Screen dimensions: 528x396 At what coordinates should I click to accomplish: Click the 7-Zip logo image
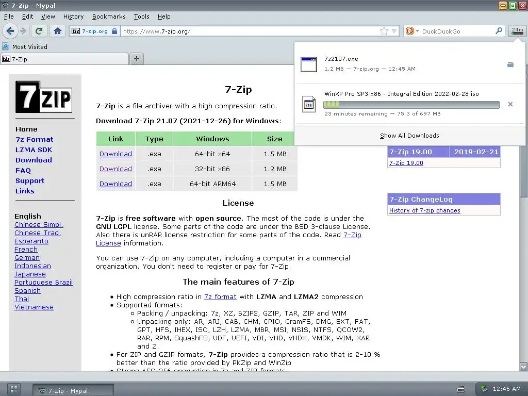click(x=44, y=97)
